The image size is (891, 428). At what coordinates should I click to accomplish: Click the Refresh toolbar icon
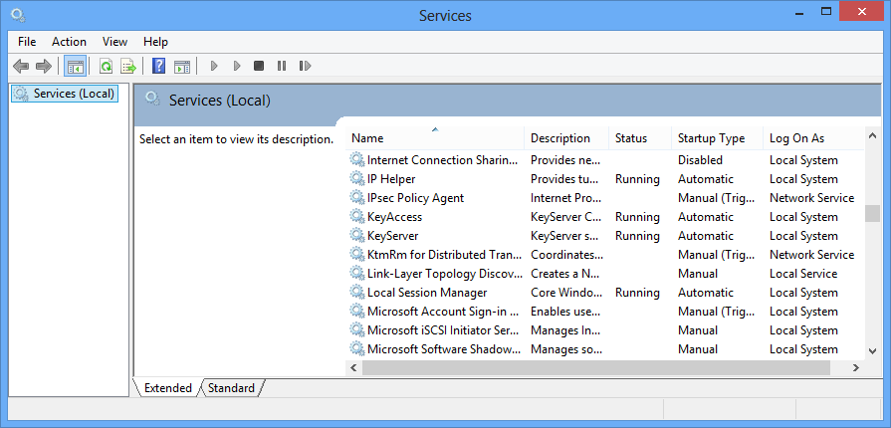[x=106, y=66]
